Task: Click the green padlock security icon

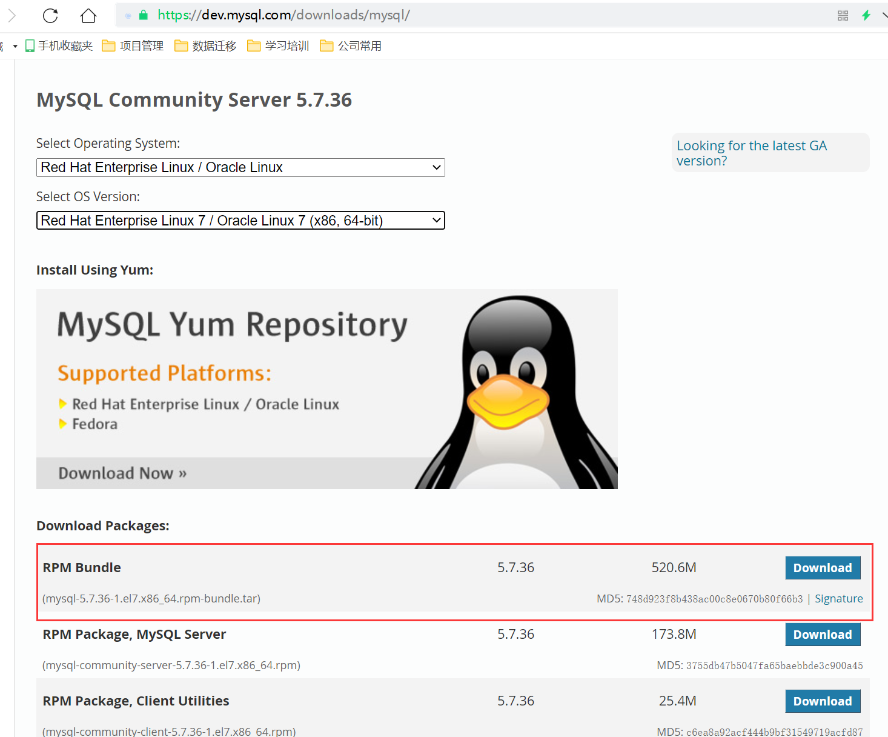Action: pyautogui.click(x=144, y=15)
